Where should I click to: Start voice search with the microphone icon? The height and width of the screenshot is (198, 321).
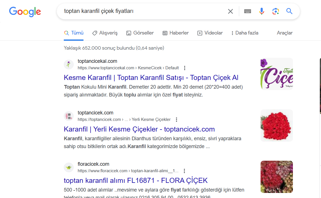pyautogui.click(x=261, y=11)
